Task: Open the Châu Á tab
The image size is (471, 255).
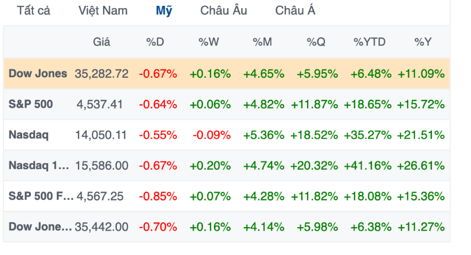Action: 295,11
